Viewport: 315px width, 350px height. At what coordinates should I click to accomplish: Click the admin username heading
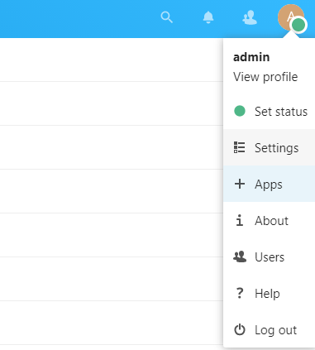point(251,57)
